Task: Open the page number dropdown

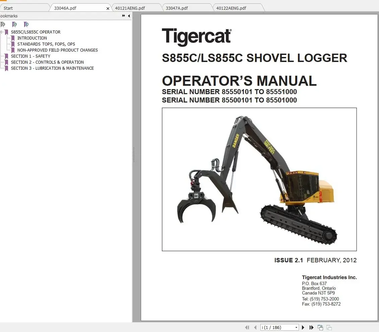Action: 296,327
